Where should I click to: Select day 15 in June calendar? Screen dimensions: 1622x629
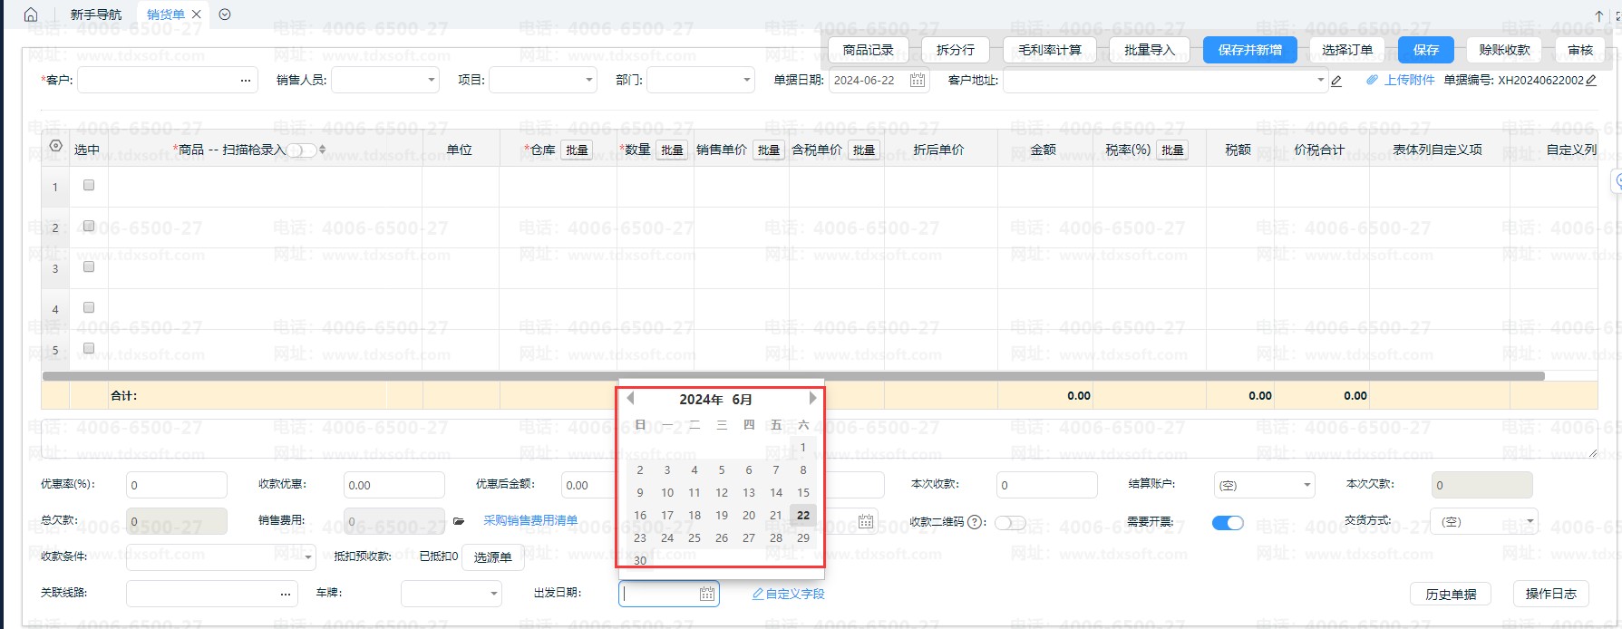click(x=802, y=493)
